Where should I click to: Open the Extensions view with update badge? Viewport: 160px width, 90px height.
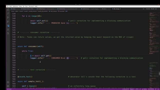tap(8, 25)
